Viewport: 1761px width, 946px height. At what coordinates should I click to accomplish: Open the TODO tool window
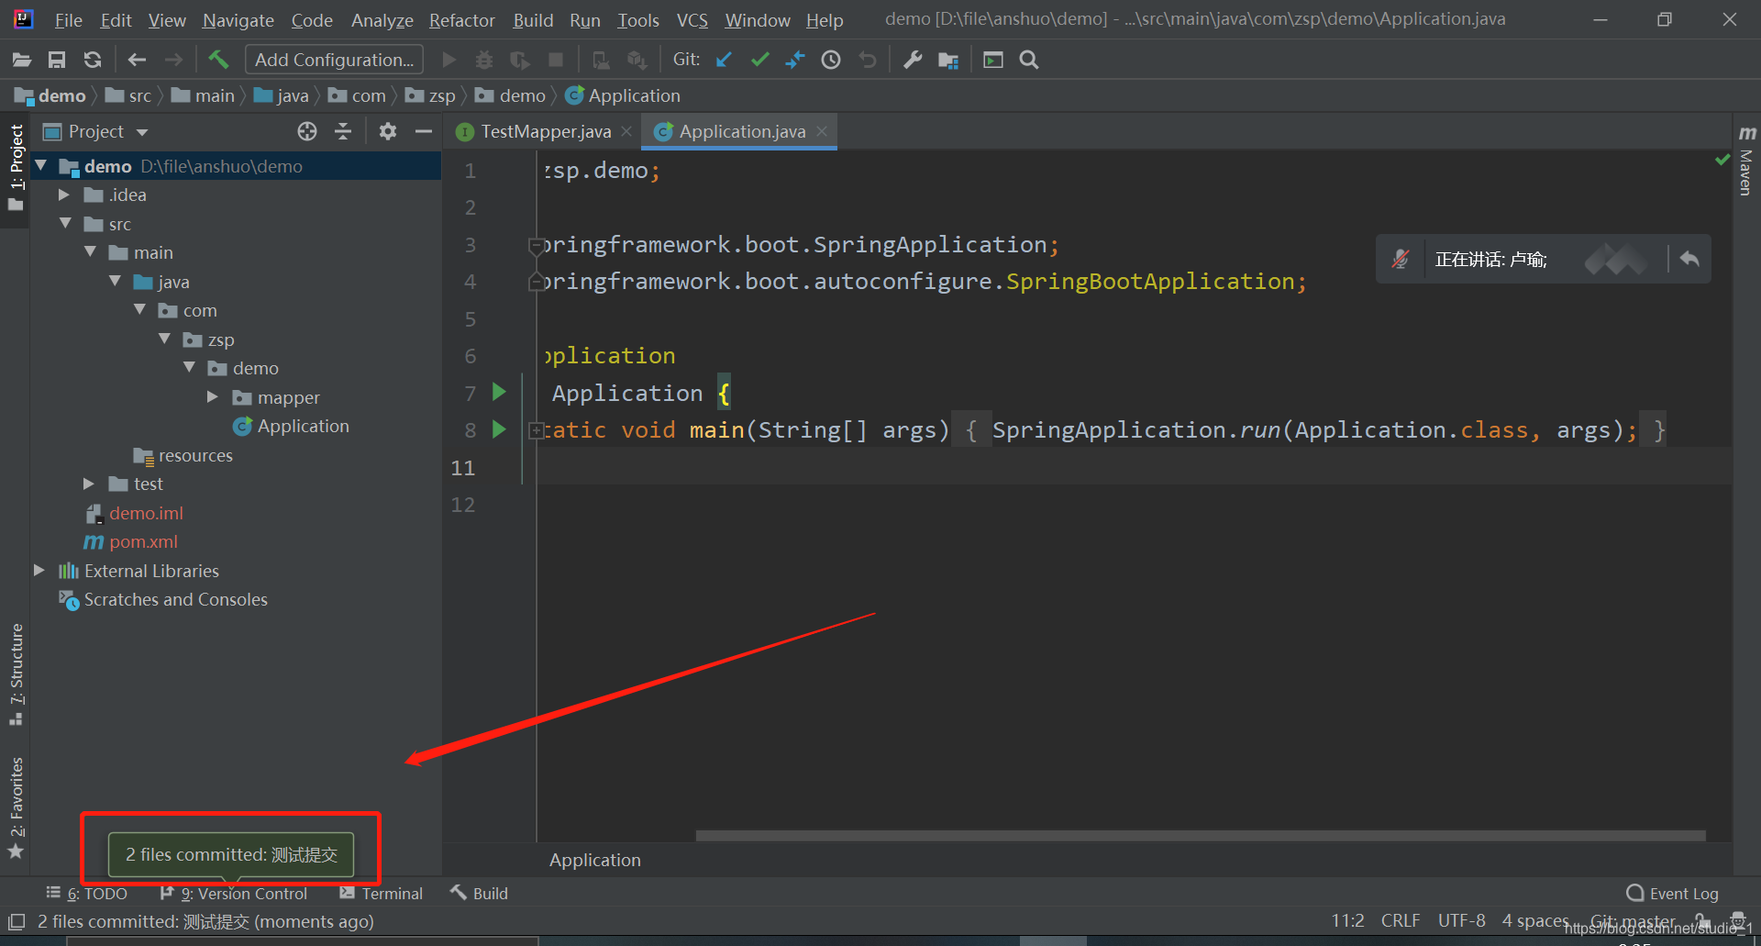point(87,893)
